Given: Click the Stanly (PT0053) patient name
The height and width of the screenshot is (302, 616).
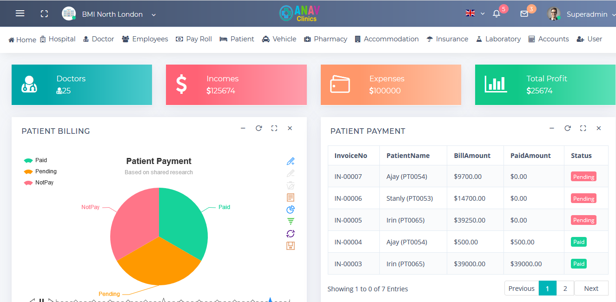Looking at the screenshot, I should point(410,198).
